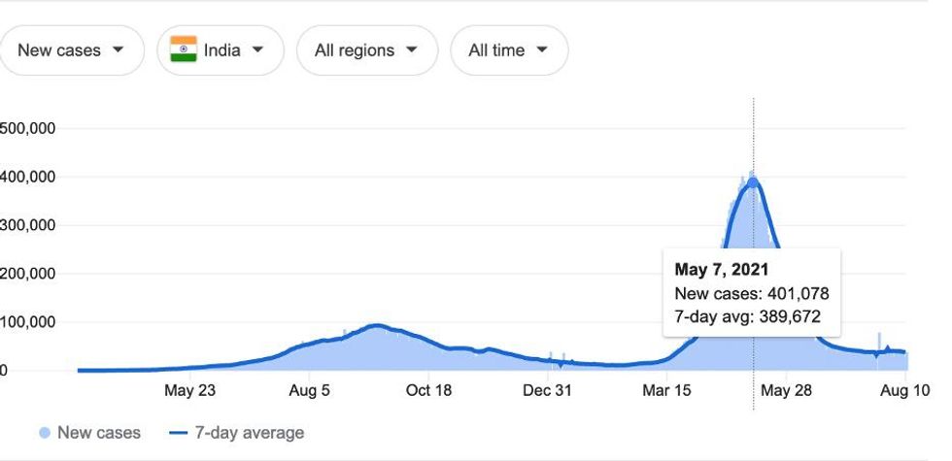Click the May 7, 2021 tooltip box
Image resolution: width=952 pixels, height=461 pixels.
751,293
